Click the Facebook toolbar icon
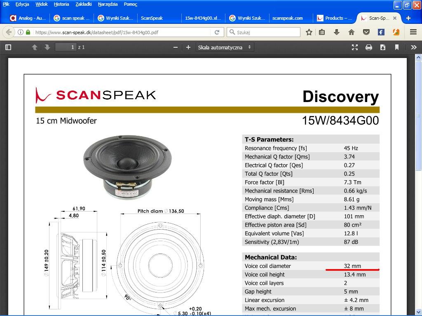The width and height of the screenshot is (422, 316). (381, 32)
